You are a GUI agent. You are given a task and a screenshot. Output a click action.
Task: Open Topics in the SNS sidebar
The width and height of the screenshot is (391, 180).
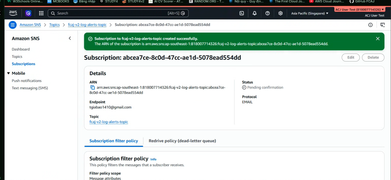(x=17, y=56)
